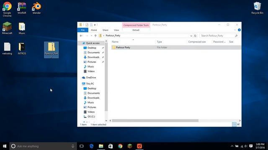
Task: Click Password column header
Action: tap(219, 42)
